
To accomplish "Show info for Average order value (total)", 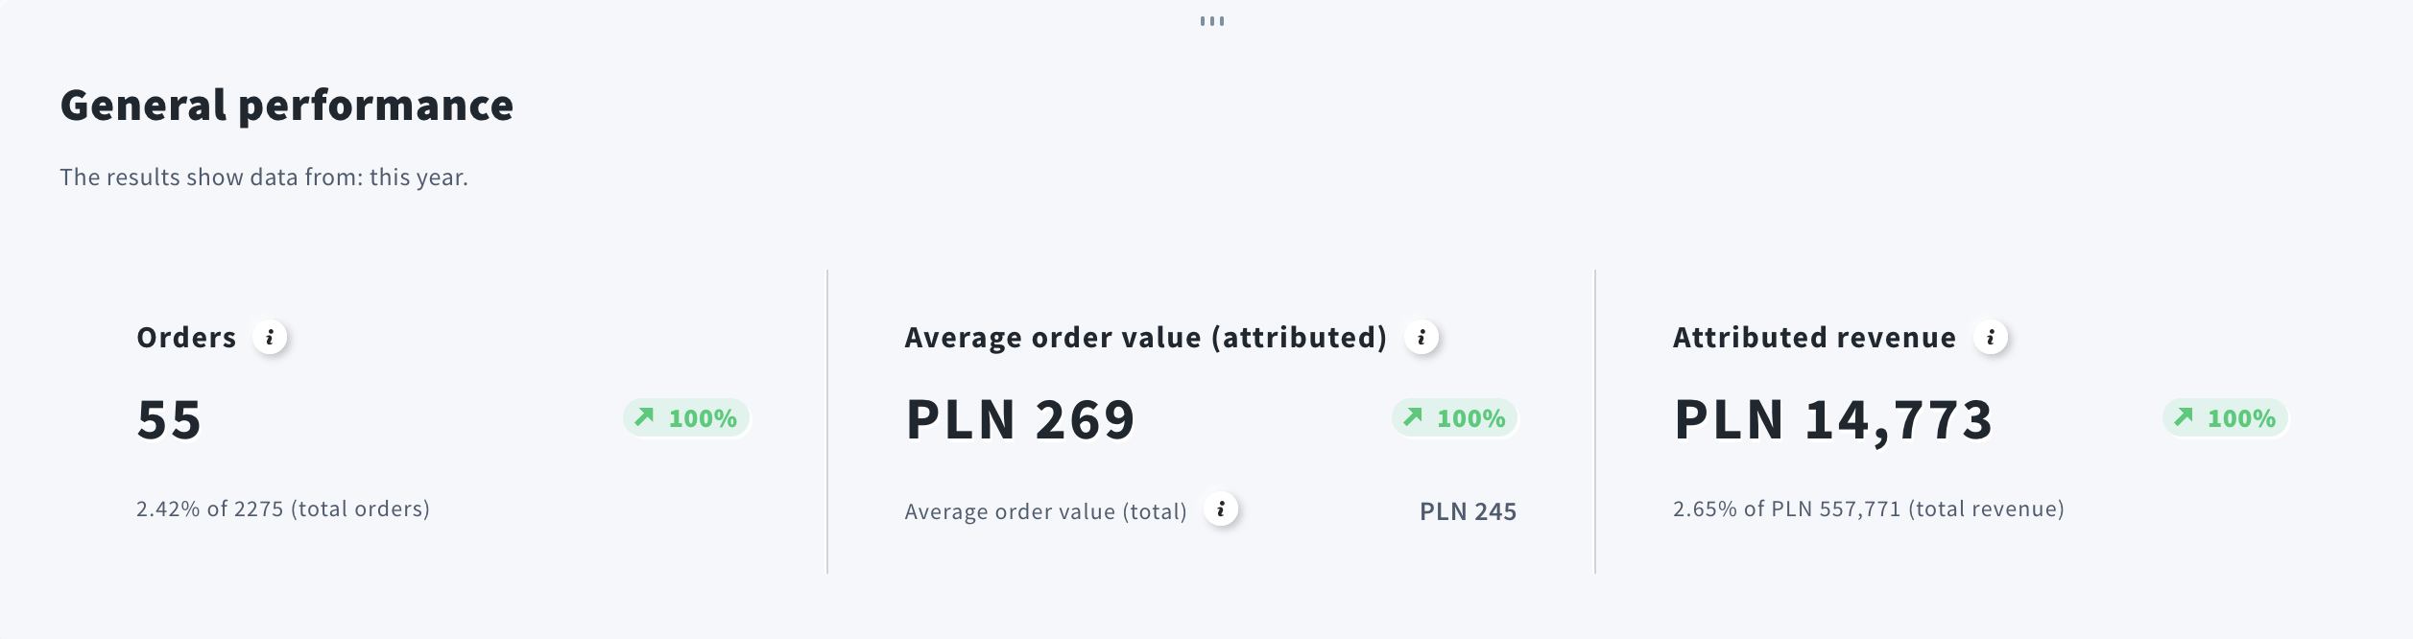I will click(x=1221, y=509).
